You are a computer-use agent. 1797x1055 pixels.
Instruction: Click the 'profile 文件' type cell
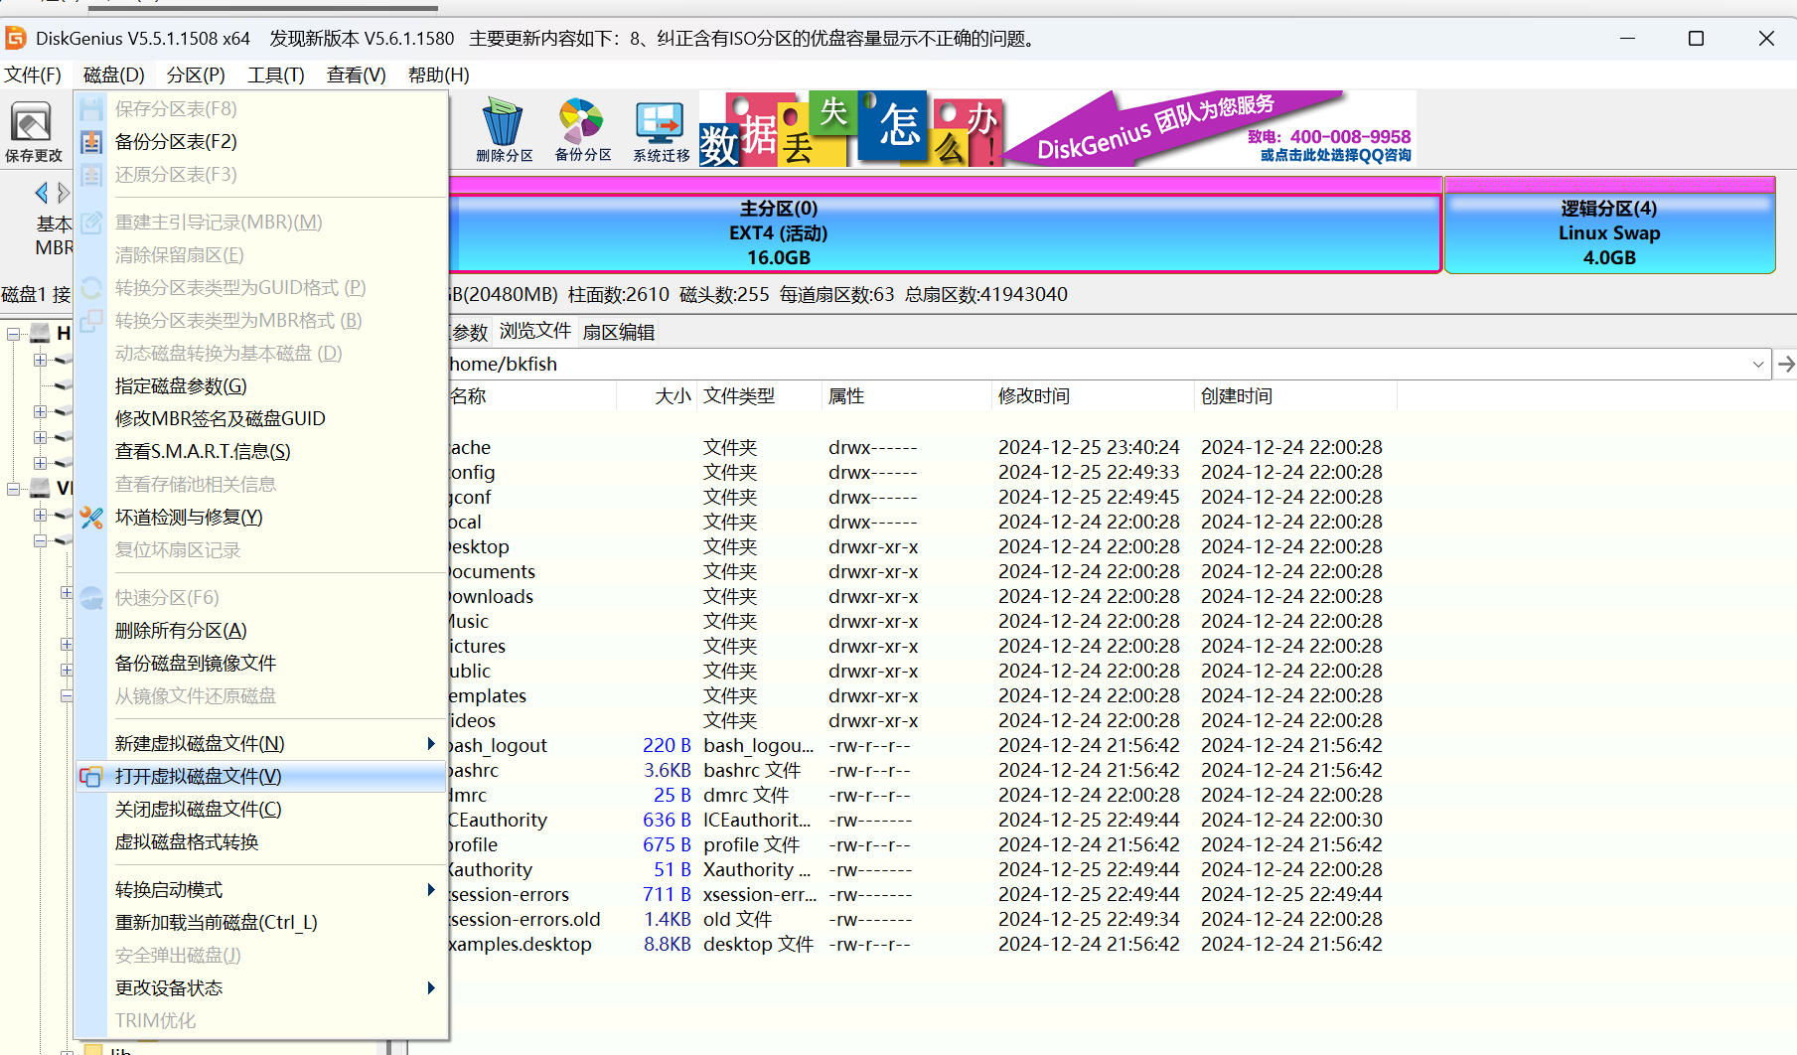point(751,845)
